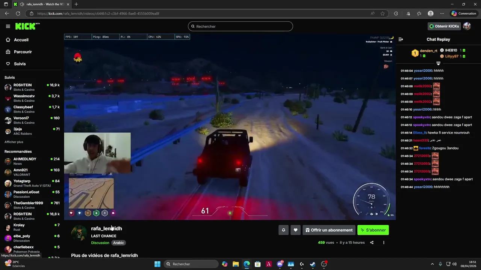Open Amn921 VALORANT channel
The image size is (481, 270).
click(x=32, y=172)
